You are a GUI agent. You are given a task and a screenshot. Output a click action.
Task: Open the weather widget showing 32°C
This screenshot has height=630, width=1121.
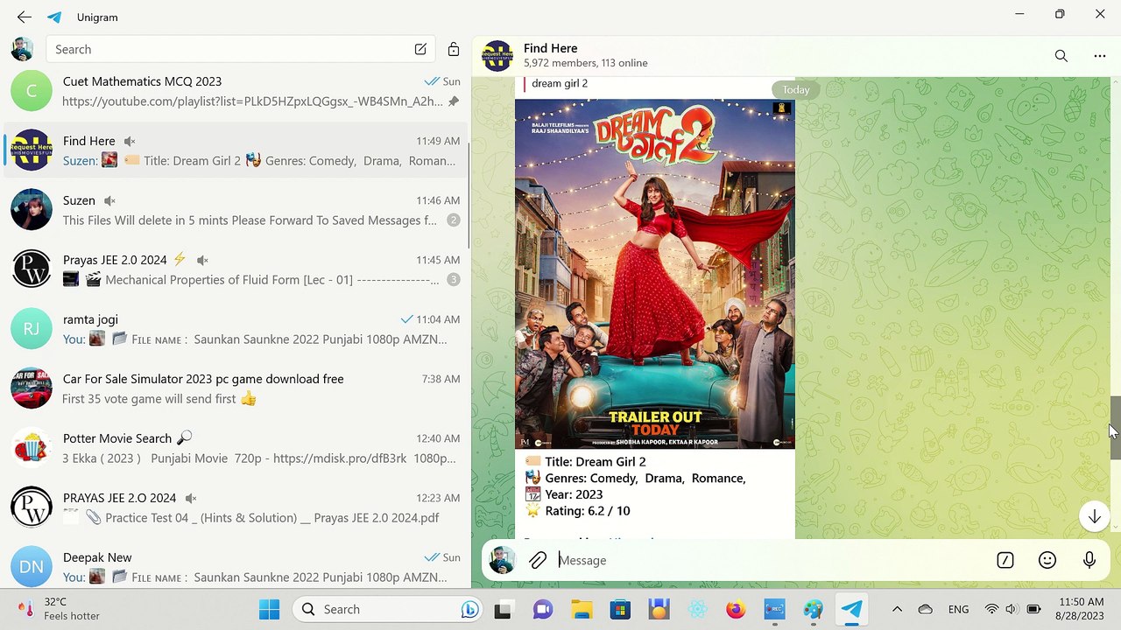click(60, 609)
